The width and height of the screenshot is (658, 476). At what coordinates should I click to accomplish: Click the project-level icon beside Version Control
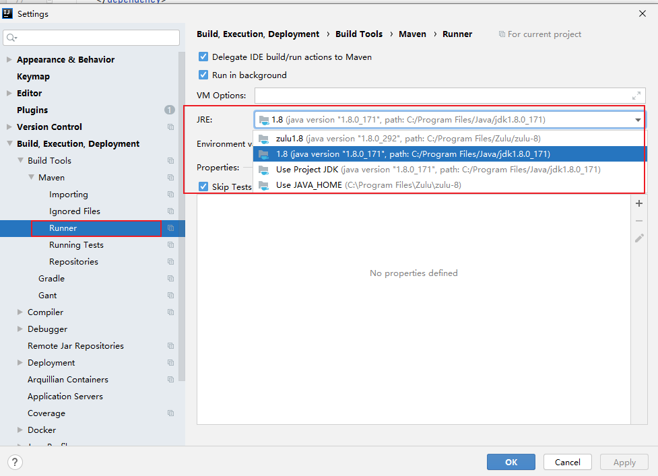click(x=171, y=127)
